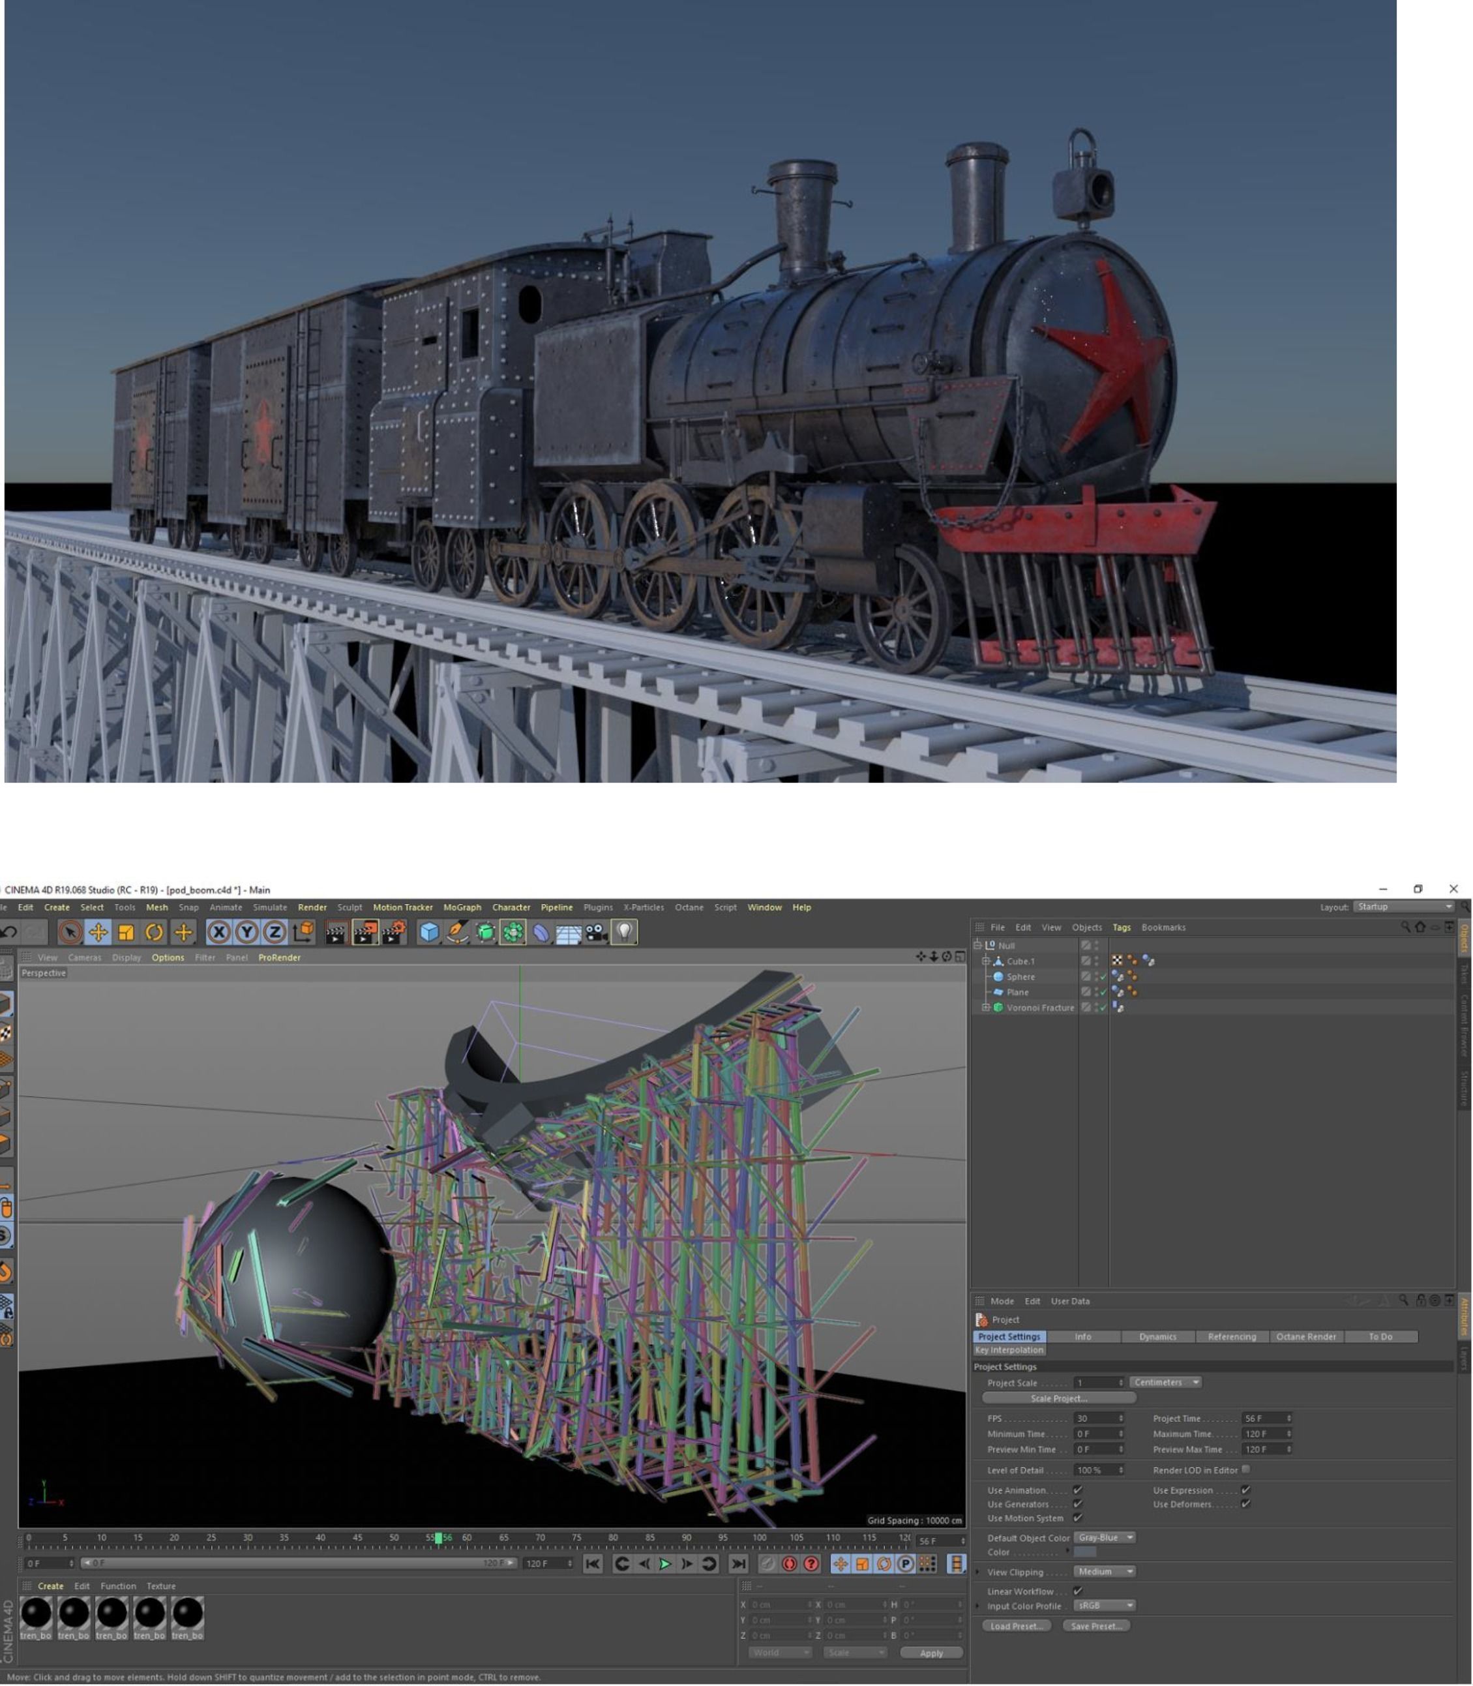Click the timeline preview range slider bar
The width and height of the screenshot is (1473, 1686).
(x=299, y=1563)
